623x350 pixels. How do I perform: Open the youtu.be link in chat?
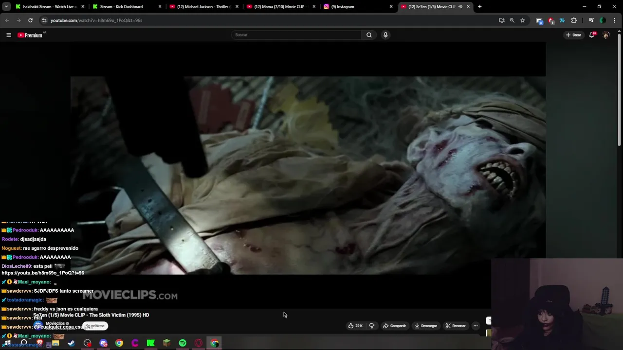43,273
